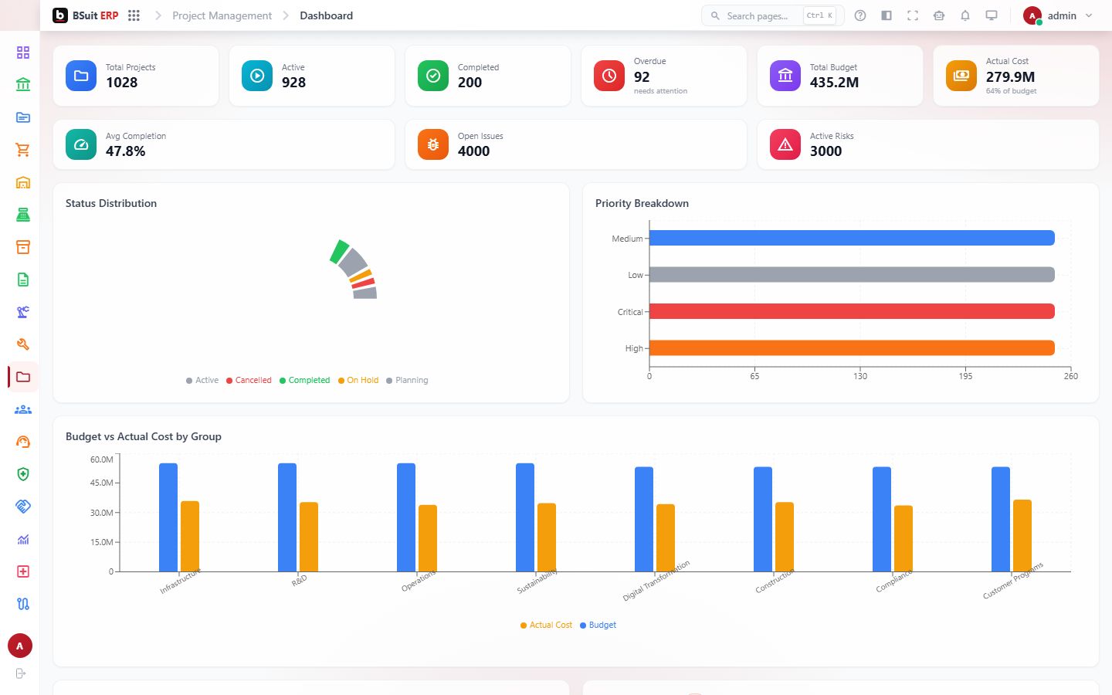Open the shopping cart module in the sidebar

[23, 150]
